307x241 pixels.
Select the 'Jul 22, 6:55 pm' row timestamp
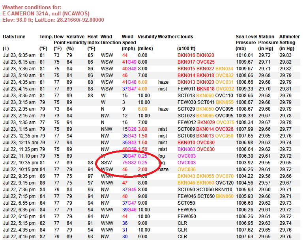[x=19, y=203]
